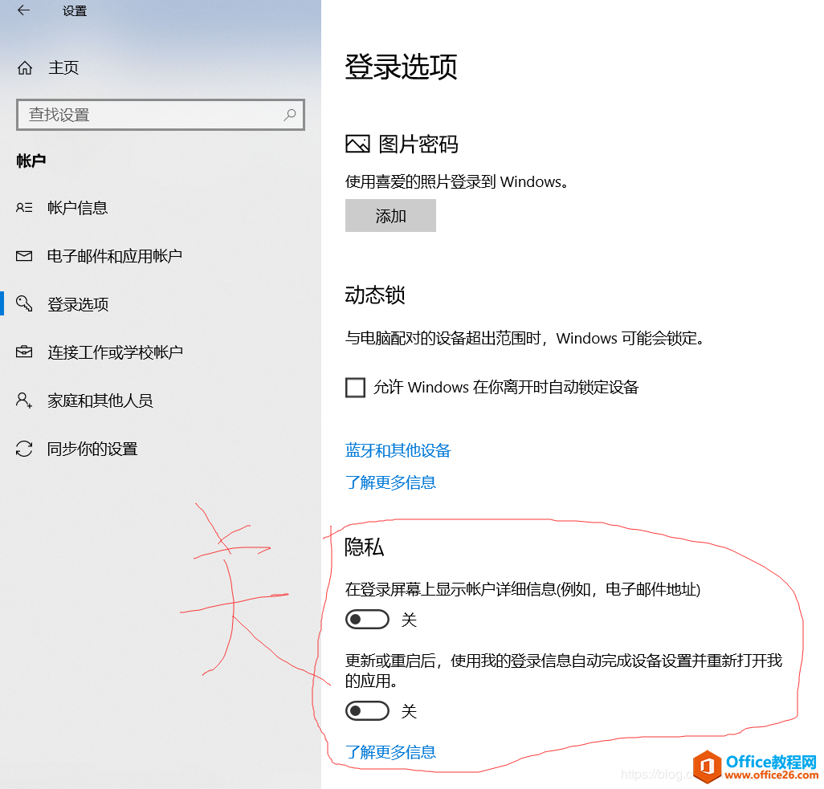Click 了解更多信息 under 隐私 section
The image size is (824, 789).
pos(390,753)
